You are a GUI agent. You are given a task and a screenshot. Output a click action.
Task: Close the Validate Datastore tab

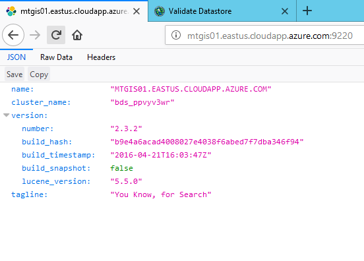(285, 11)
